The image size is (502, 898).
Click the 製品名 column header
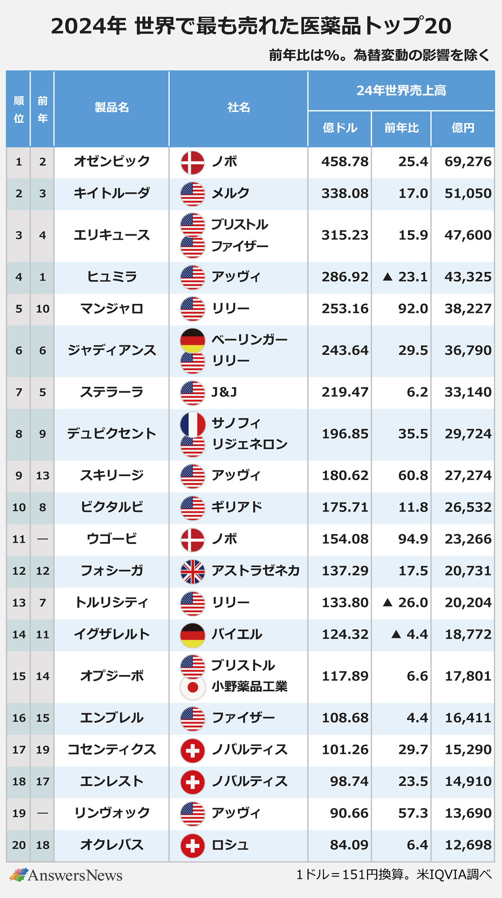click(112, 108)
